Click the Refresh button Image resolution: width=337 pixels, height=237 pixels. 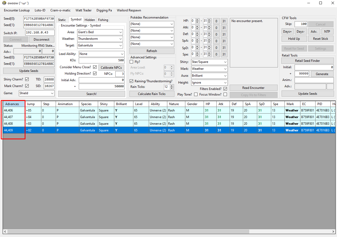152,51
